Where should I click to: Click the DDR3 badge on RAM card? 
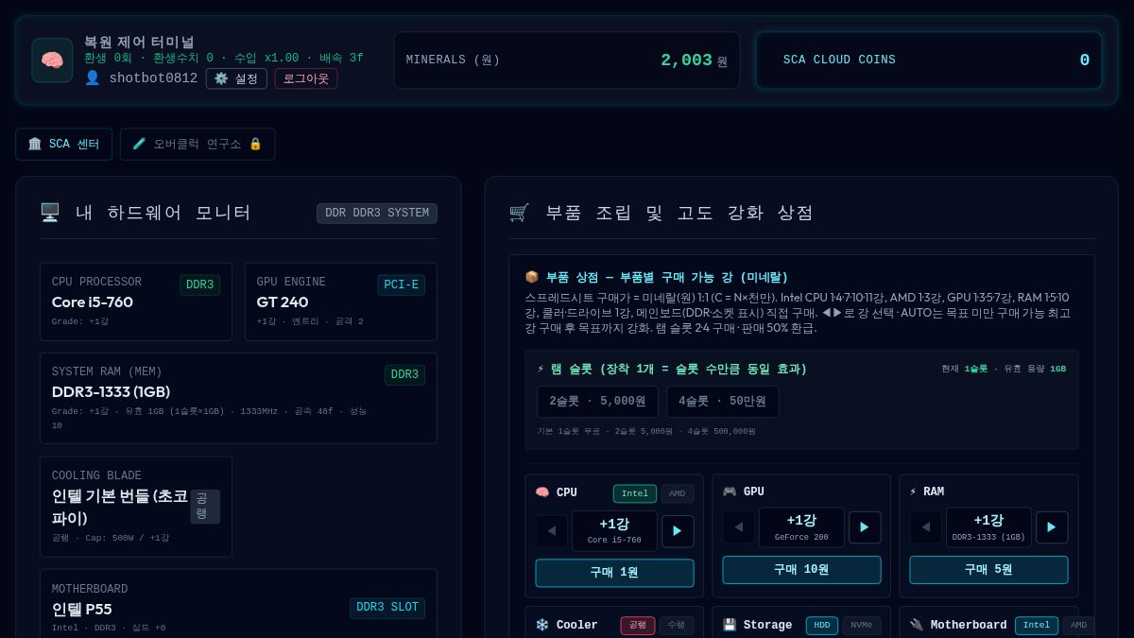(x=404, y=375)
